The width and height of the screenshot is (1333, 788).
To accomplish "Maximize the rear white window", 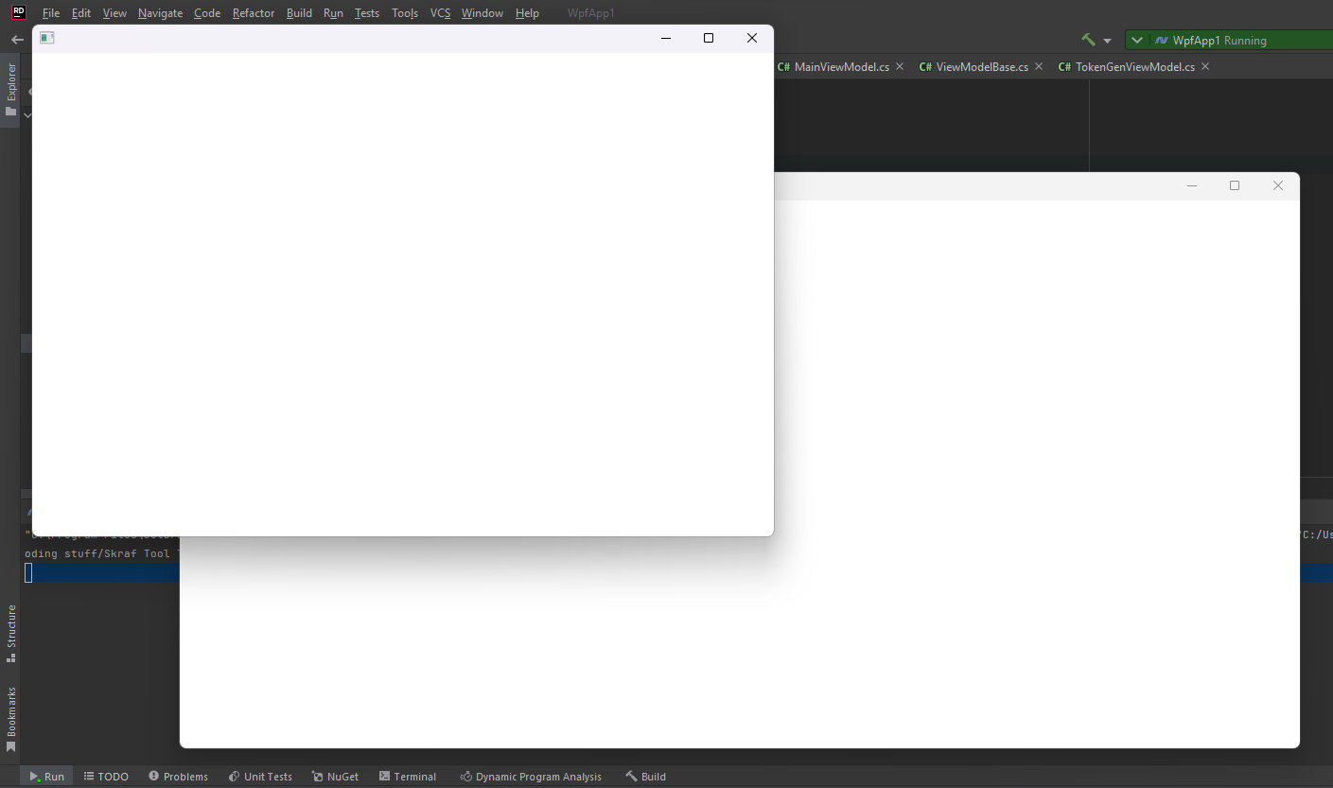I will (1235, 185).
